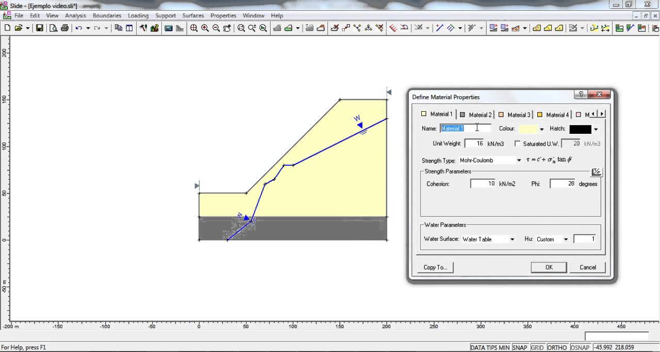Open Project Settings hammer icon
This screenshot has height=352, width=660.
(x=143, y=28)
